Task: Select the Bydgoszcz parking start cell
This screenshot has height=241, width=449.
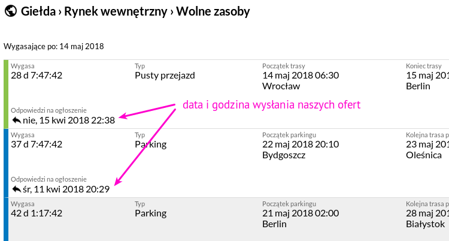Action: point(301,145)
